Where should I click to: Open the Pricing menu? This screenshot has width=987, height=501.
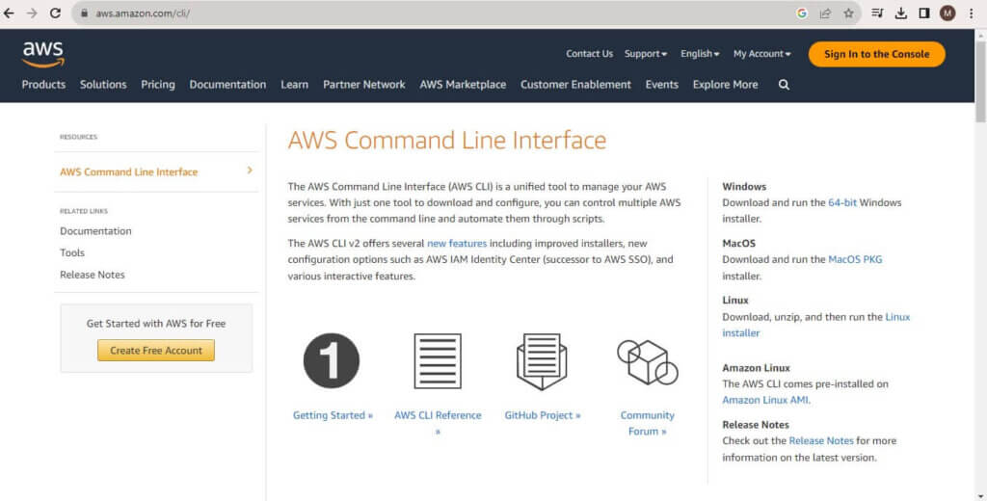pyautogui.click(x=158, y=85)
